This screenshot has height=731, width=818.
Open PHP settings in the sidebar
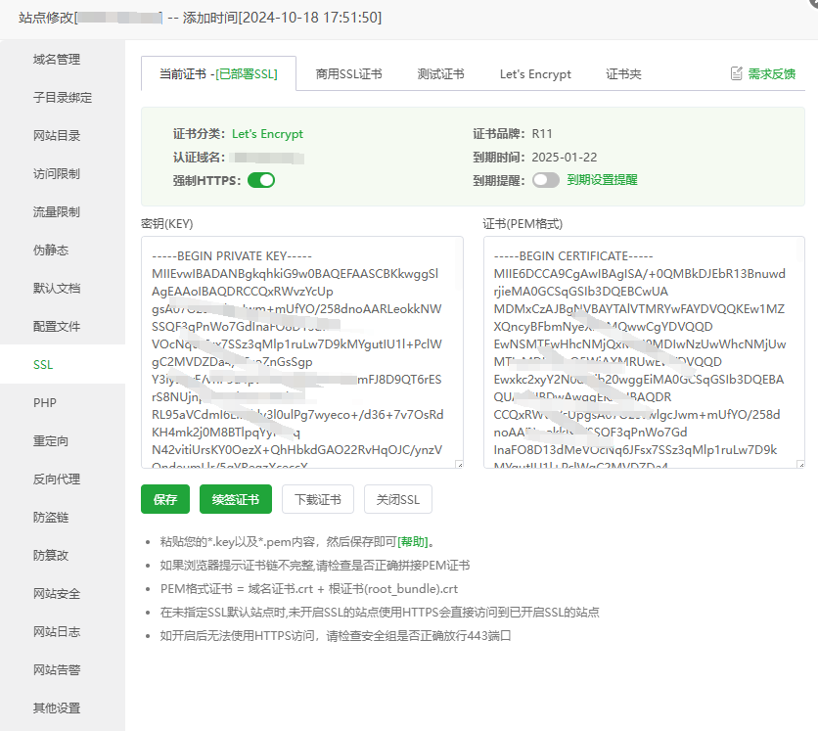click(45, 403)
